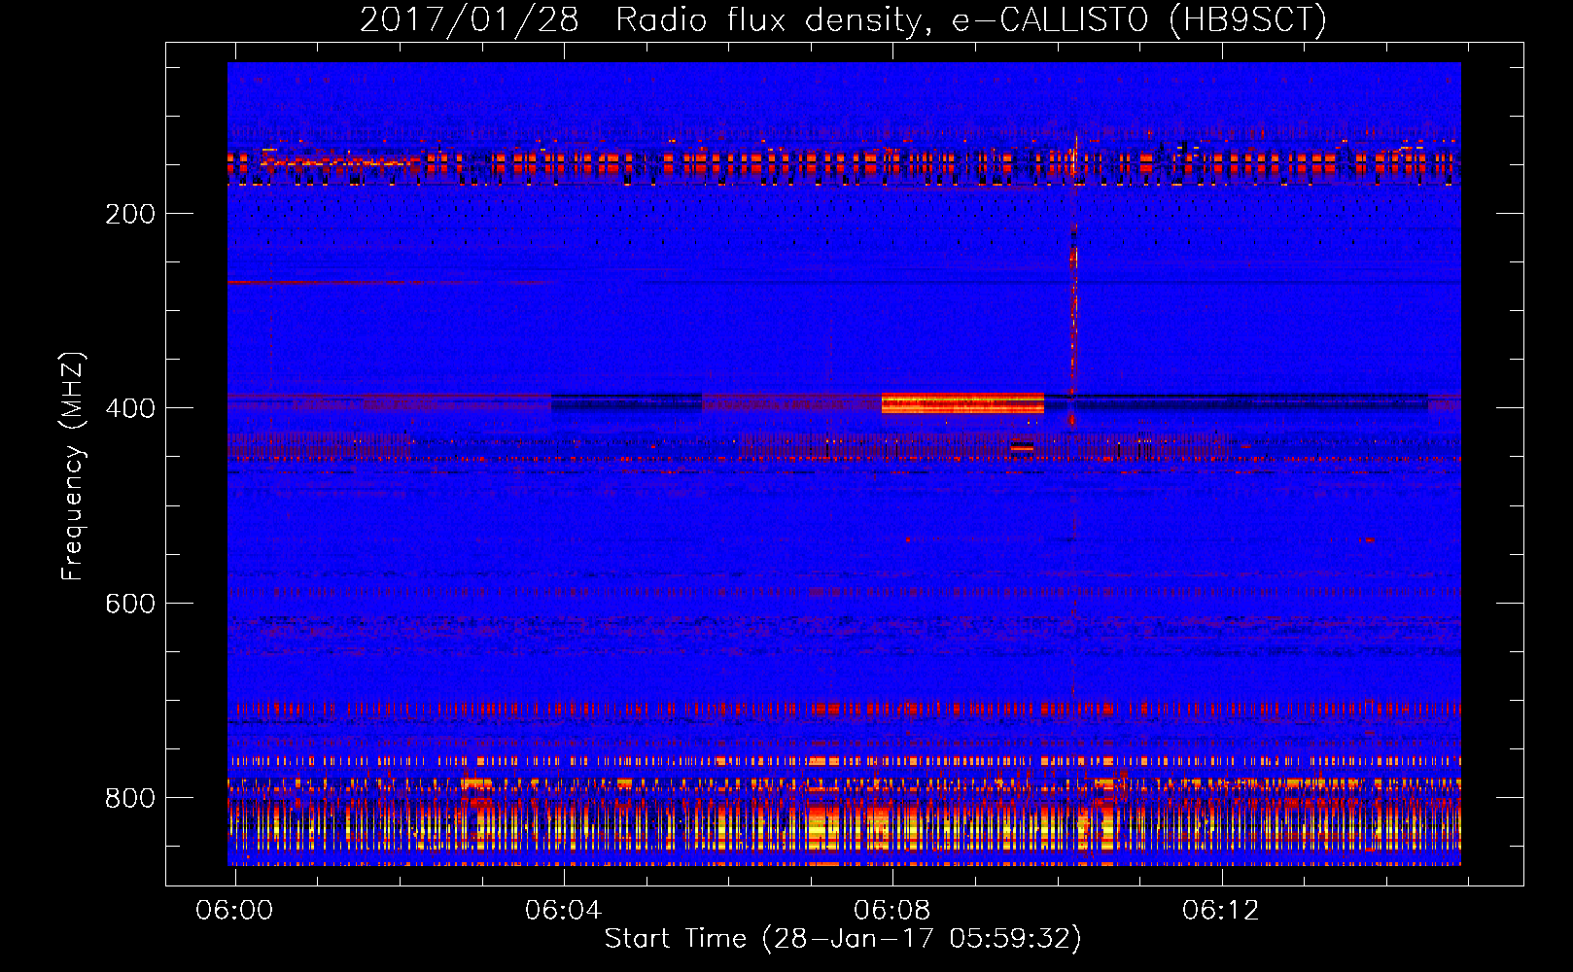Click the bright burst band near 400 MHz
The image size is (1573, 972).
click(962, 403)
